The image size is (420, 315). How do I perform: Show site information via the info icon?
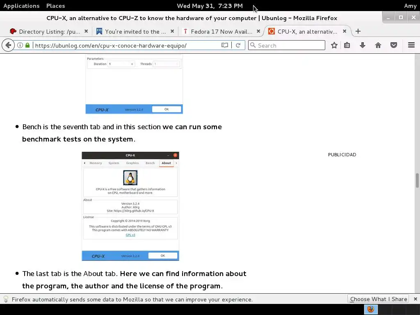(x=20, y=45)
